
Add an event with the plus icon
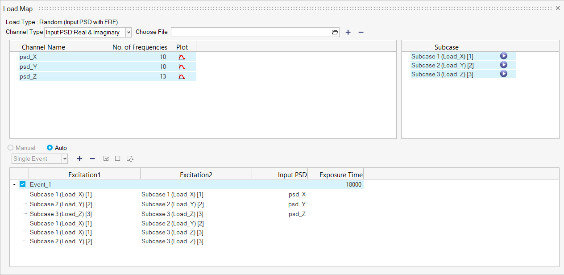(79, 158)
